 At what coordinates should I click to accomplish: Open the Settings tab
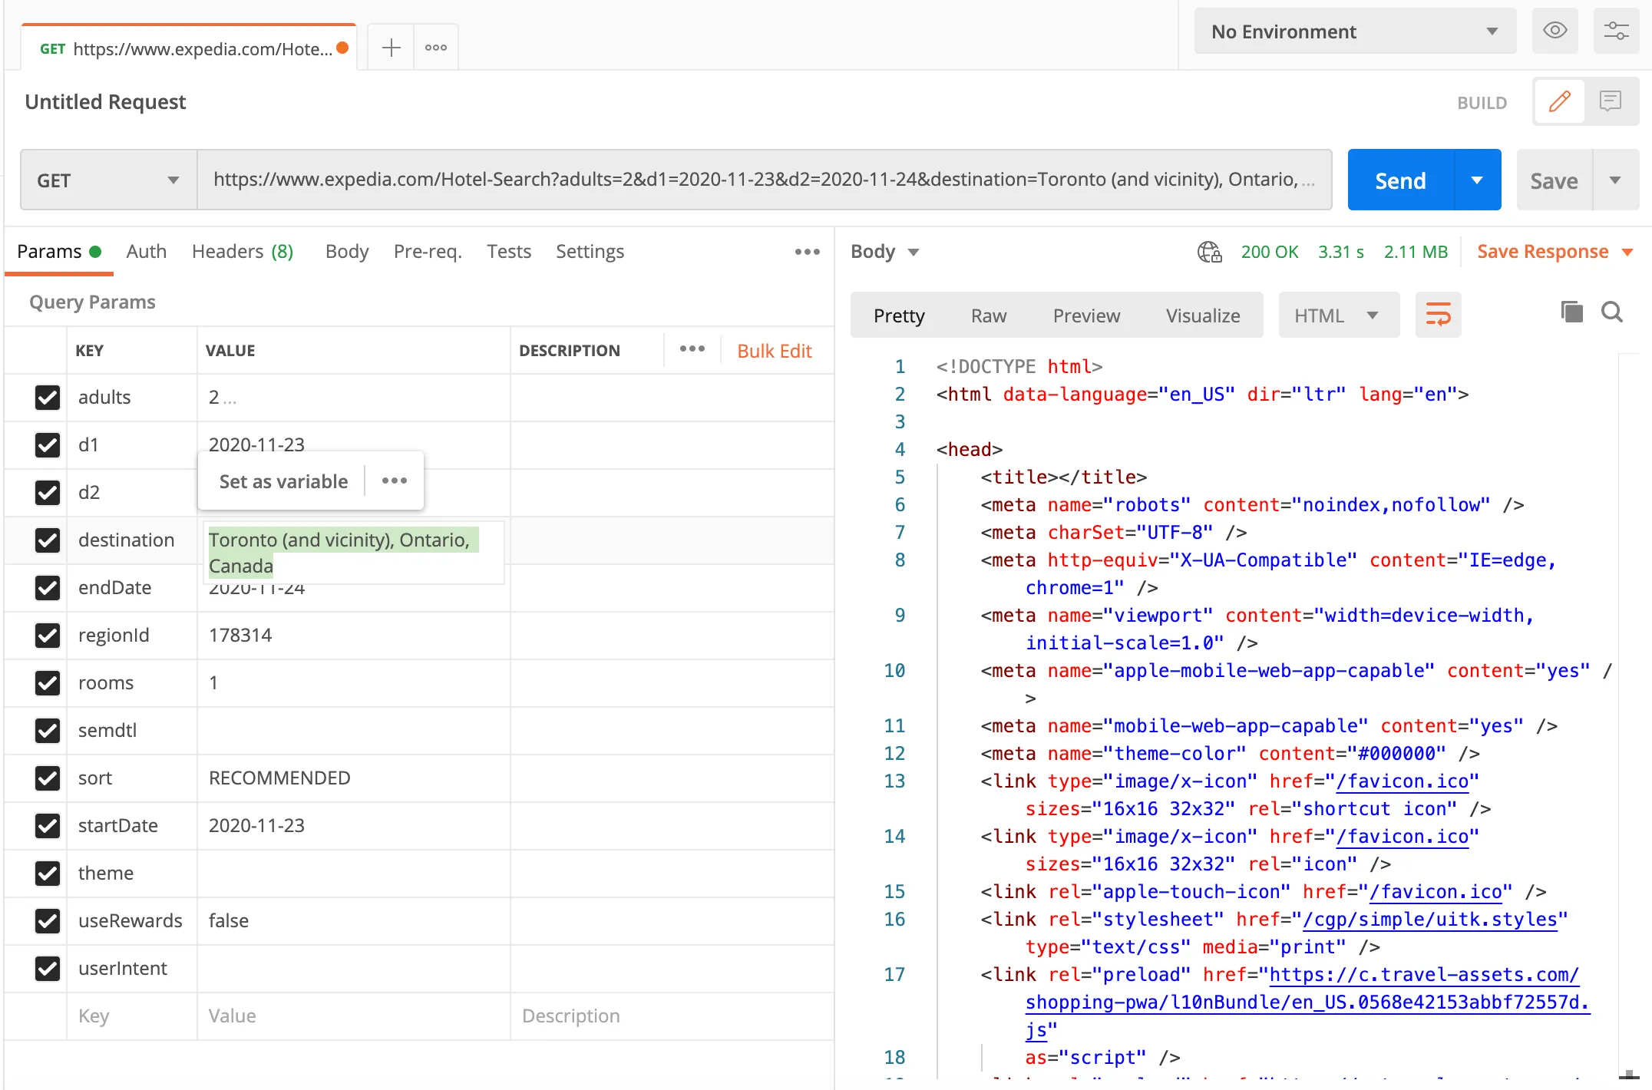(590, 252)
